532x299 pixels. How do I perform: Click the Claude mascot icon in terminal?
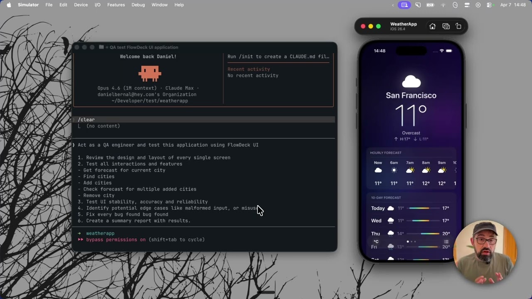[150, 73]
